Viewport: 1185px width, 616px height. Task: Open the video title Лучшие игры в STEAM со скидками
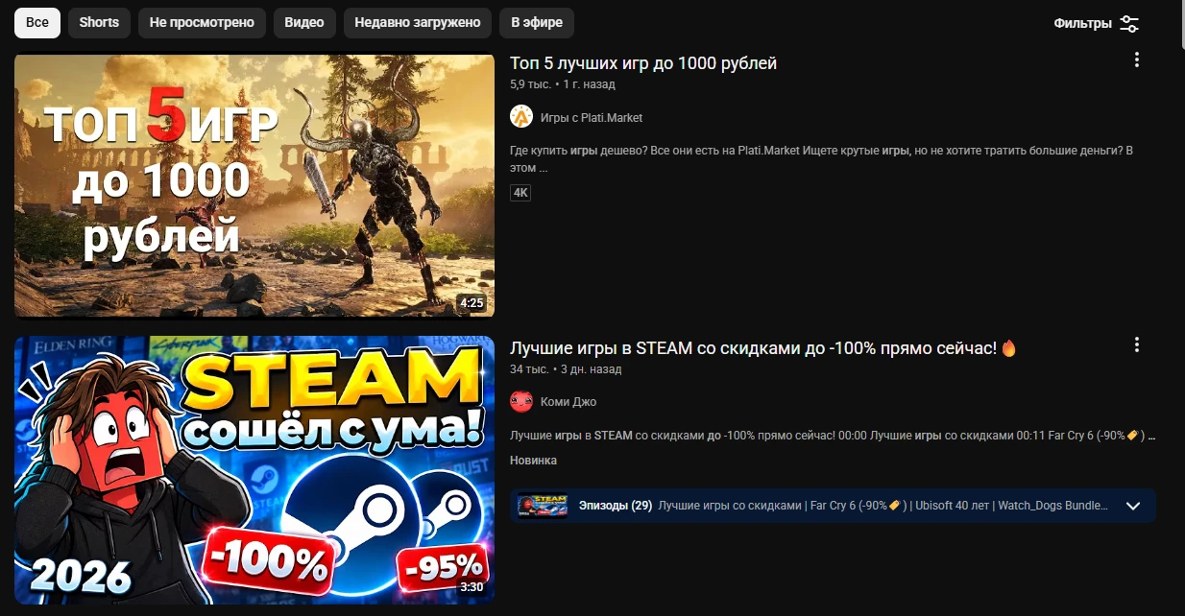[x=762, y=348]
